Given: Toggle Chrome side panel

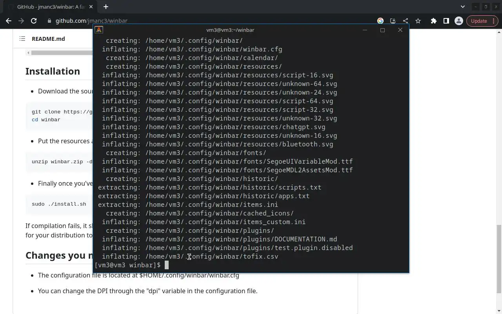Looking at the screenshot, I should (x=446, y=21).
